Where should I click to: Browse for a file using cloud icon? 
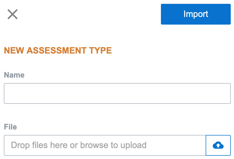pyautogui.click(x=218, y=145)
